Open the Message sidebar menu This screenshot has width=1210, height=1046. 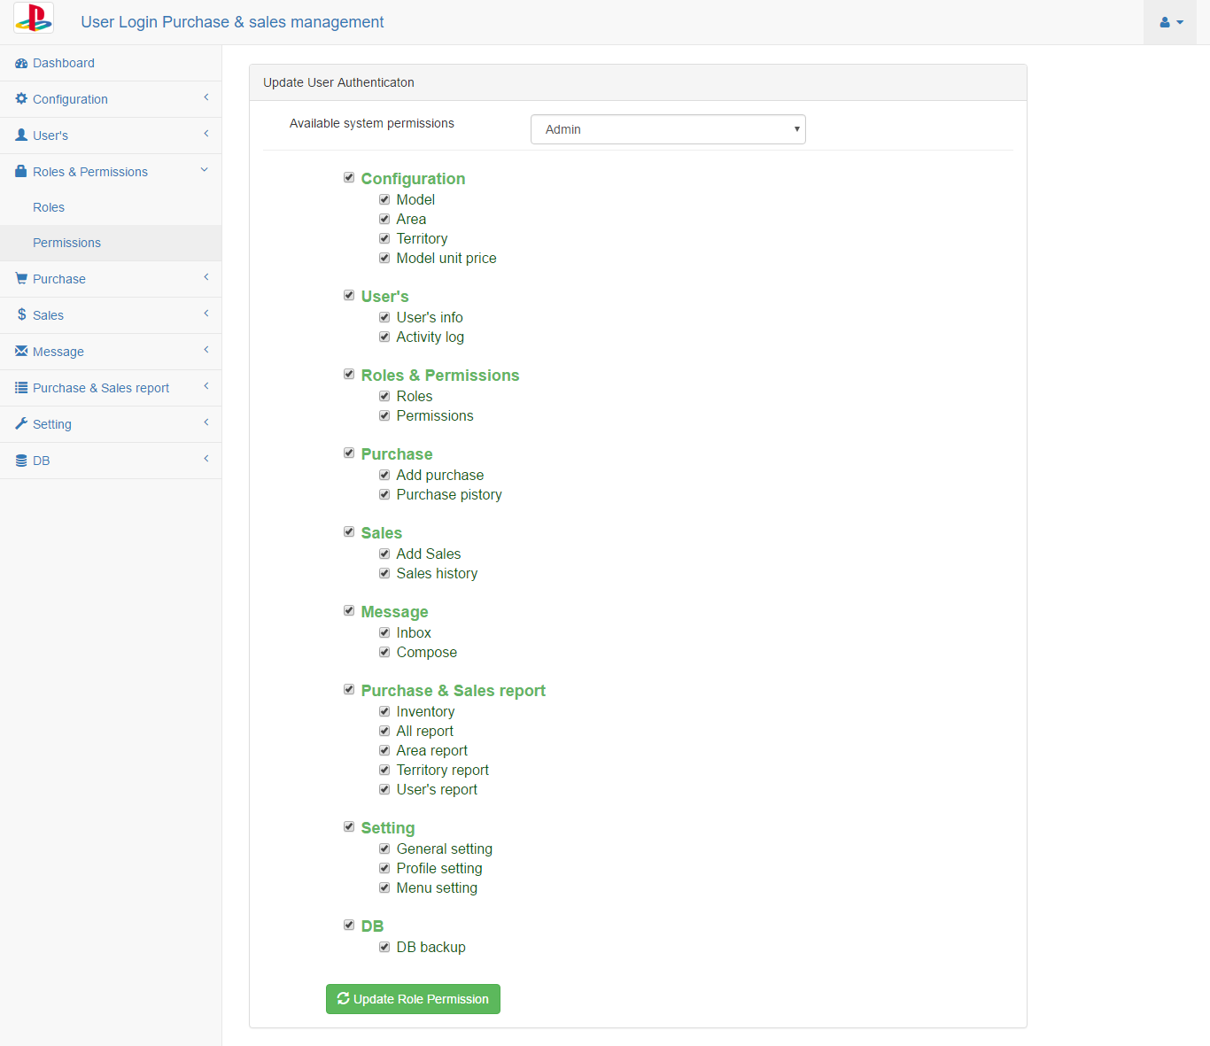pyautogui.click(x=111, y=352)
